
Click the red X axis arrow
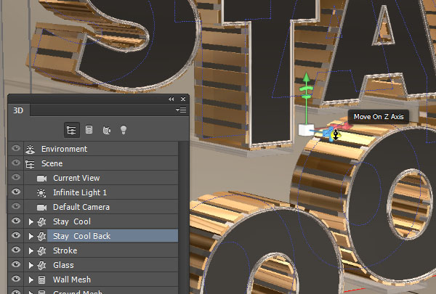pos(346,126)
